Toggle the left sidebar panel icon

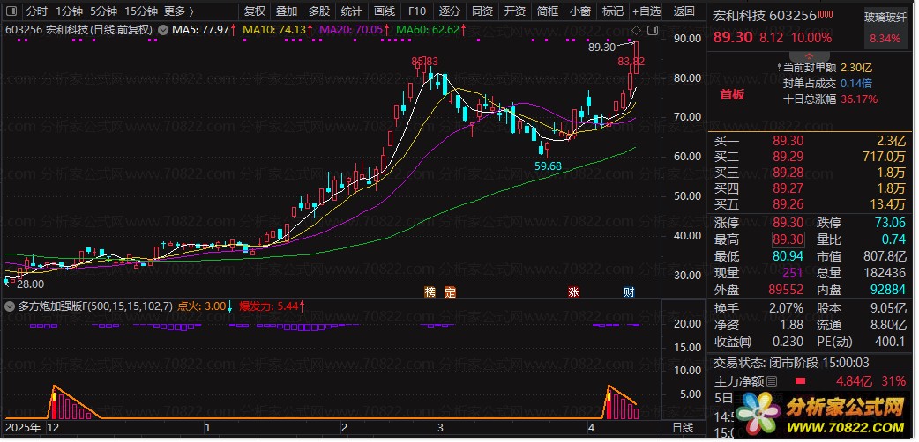(x=12, y=11)
